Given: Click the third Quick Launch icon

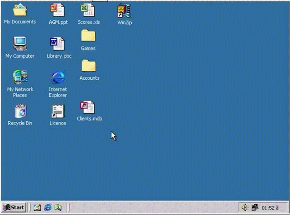Looking at the screenshot, I should point(58,208).
